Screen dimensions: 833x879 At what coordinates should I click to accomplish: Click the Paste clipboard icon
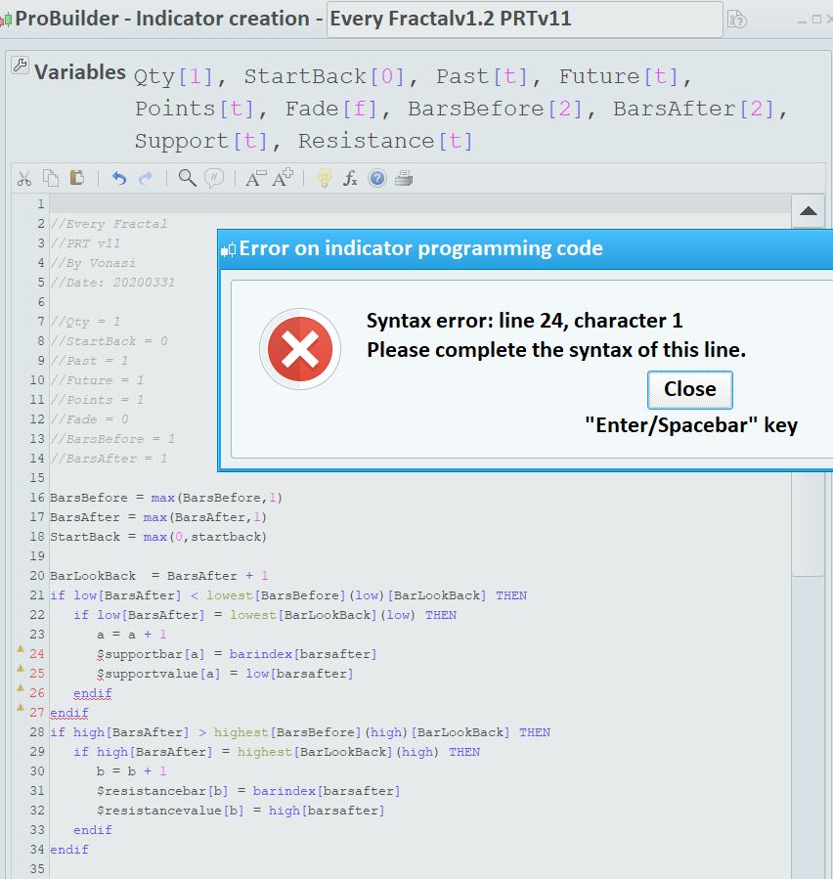click(x=77, y=178)
